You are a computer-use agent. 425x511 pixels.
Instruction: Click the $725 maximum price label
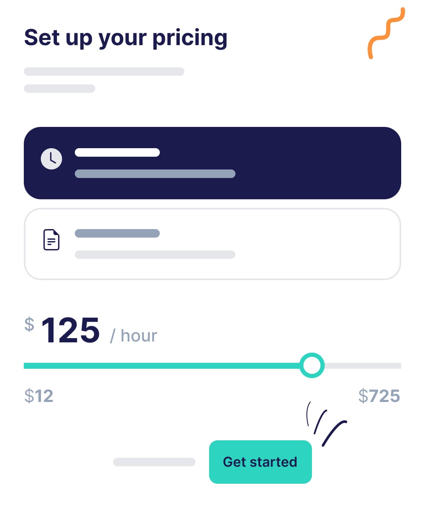pos(379,396)
